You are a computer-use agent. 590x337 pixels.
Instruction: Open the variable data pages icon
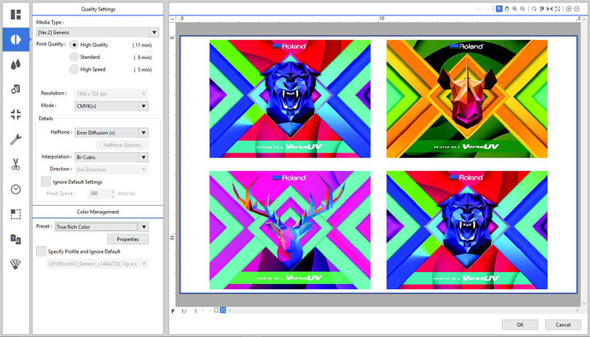coord(15,239)
